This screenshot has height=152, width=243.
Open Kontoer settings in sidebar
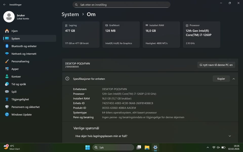click(30, 77)
